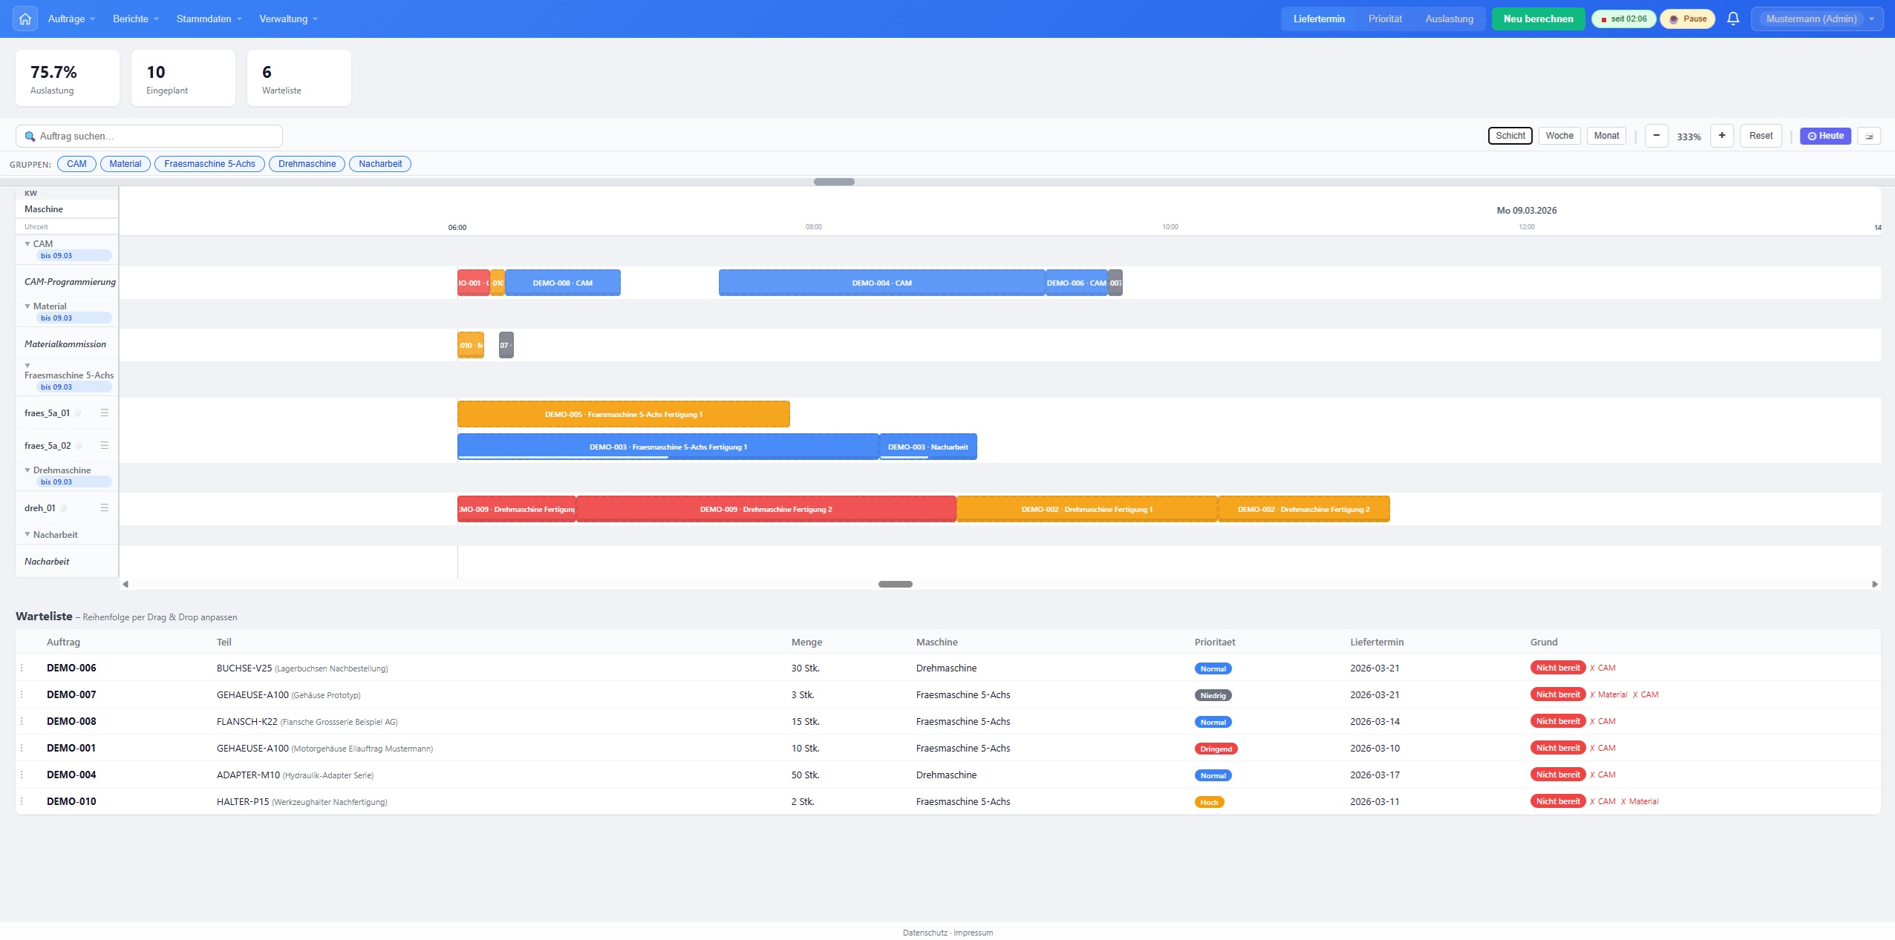Viewport: 1895px width, 940px height.
Task: Click note icon next to fraes_5a_02
Action: pos(79,446)
